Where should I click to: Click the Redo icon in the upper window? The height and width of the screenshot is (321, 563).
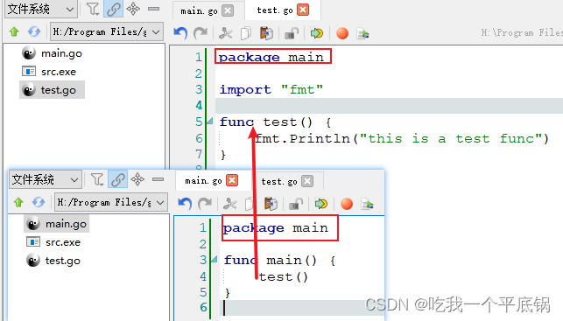tap(201, 33)
